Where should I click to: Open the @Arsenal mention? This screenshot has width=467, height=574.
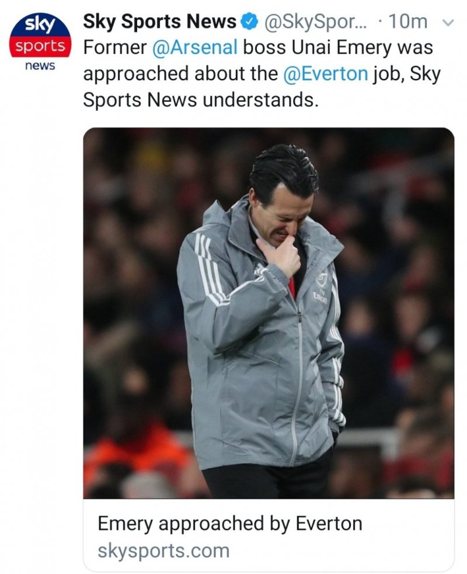coord(194,48)
